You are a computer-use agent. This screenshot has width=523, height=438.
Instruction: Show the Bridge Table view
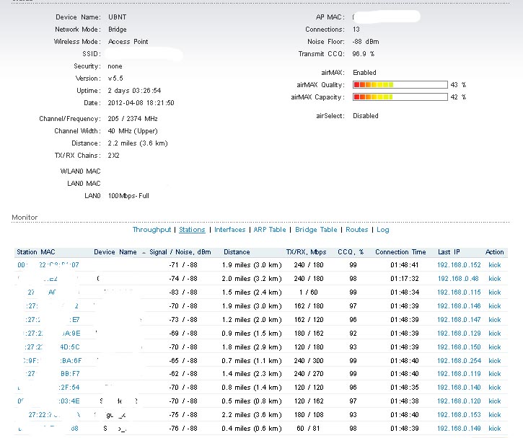pyautogui.click(x=316, y=230)
